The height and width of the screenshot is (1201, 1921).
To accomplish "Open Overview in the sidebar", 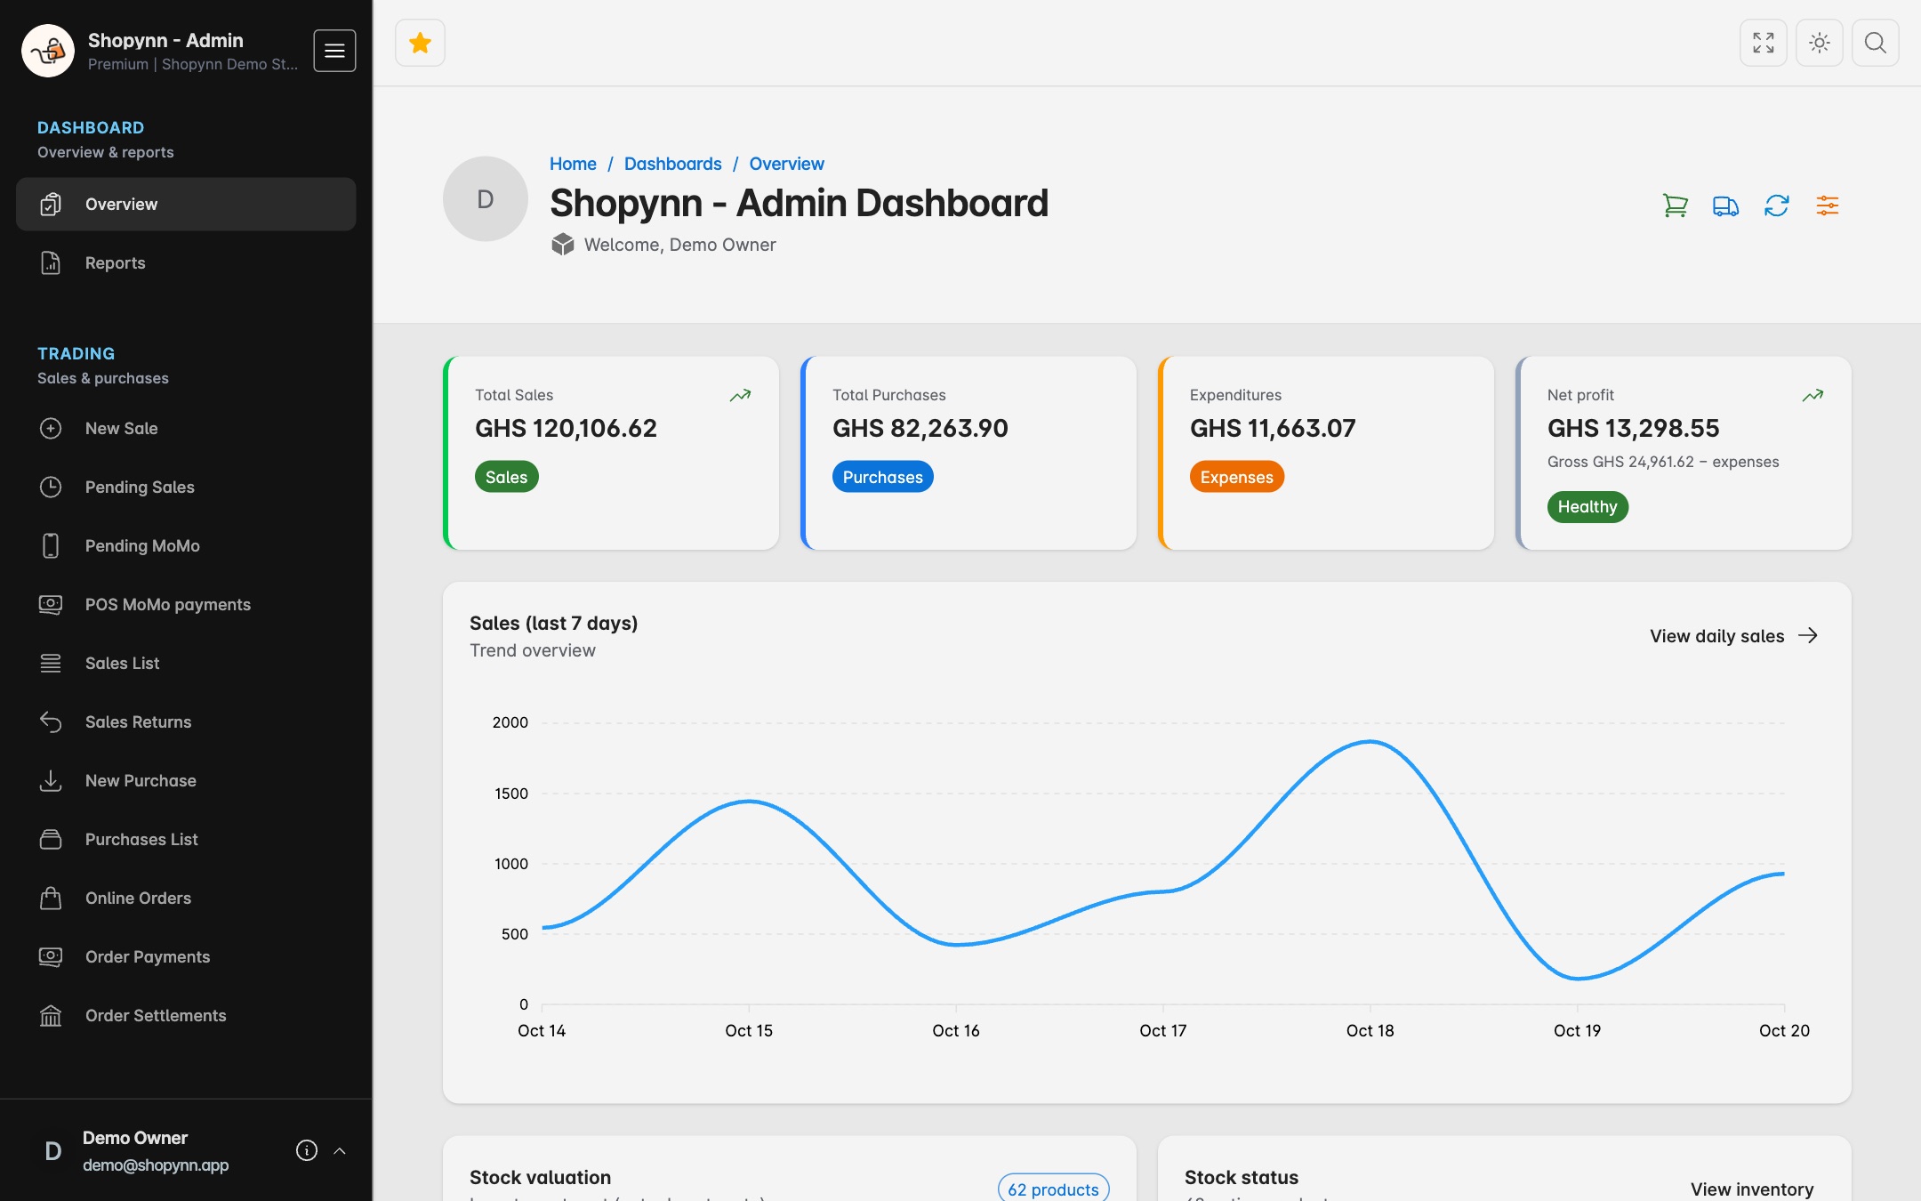I will coord(186,204).
